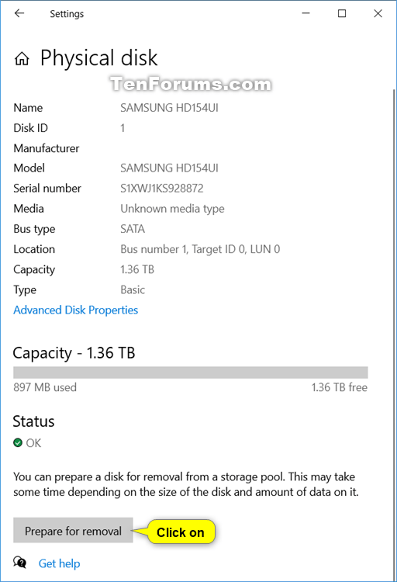Image resolution: width=397 pixels, height=582 pixels.
Task: Click the Get help chat icon
Action: coord(20,563)
